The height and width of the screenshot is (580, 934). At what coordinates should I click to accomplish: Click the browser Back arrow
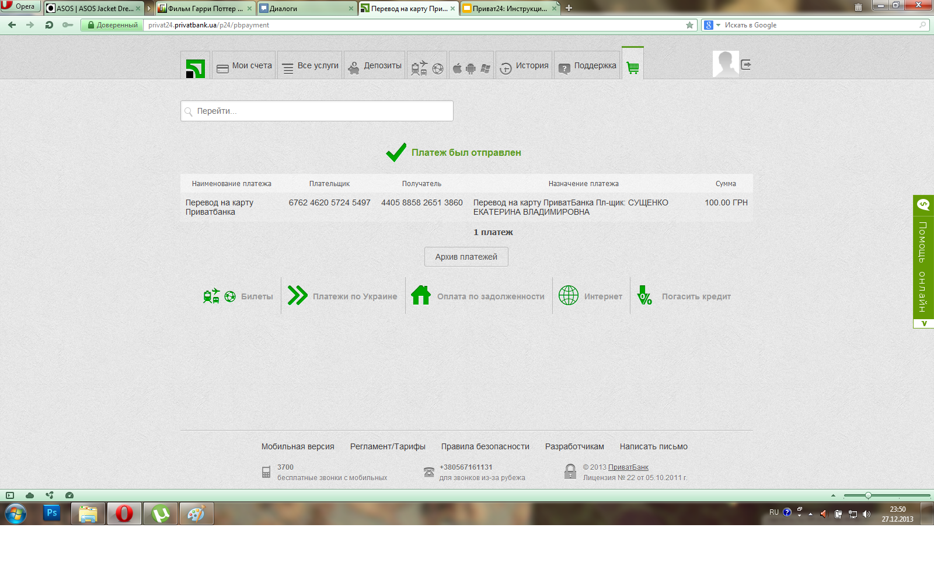[x=12, y=25]
